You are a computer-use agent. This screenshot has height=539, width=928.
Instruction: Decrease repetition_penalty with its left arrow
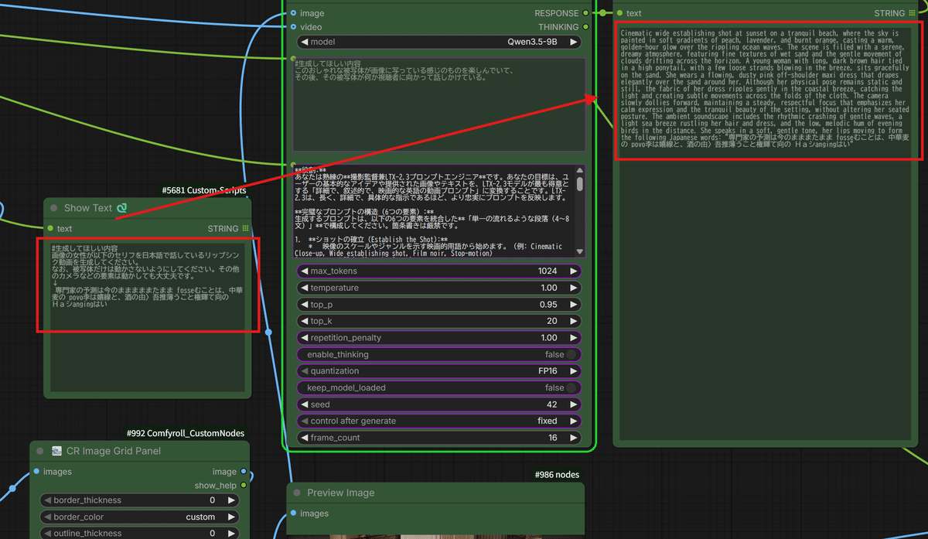point(305,338)
